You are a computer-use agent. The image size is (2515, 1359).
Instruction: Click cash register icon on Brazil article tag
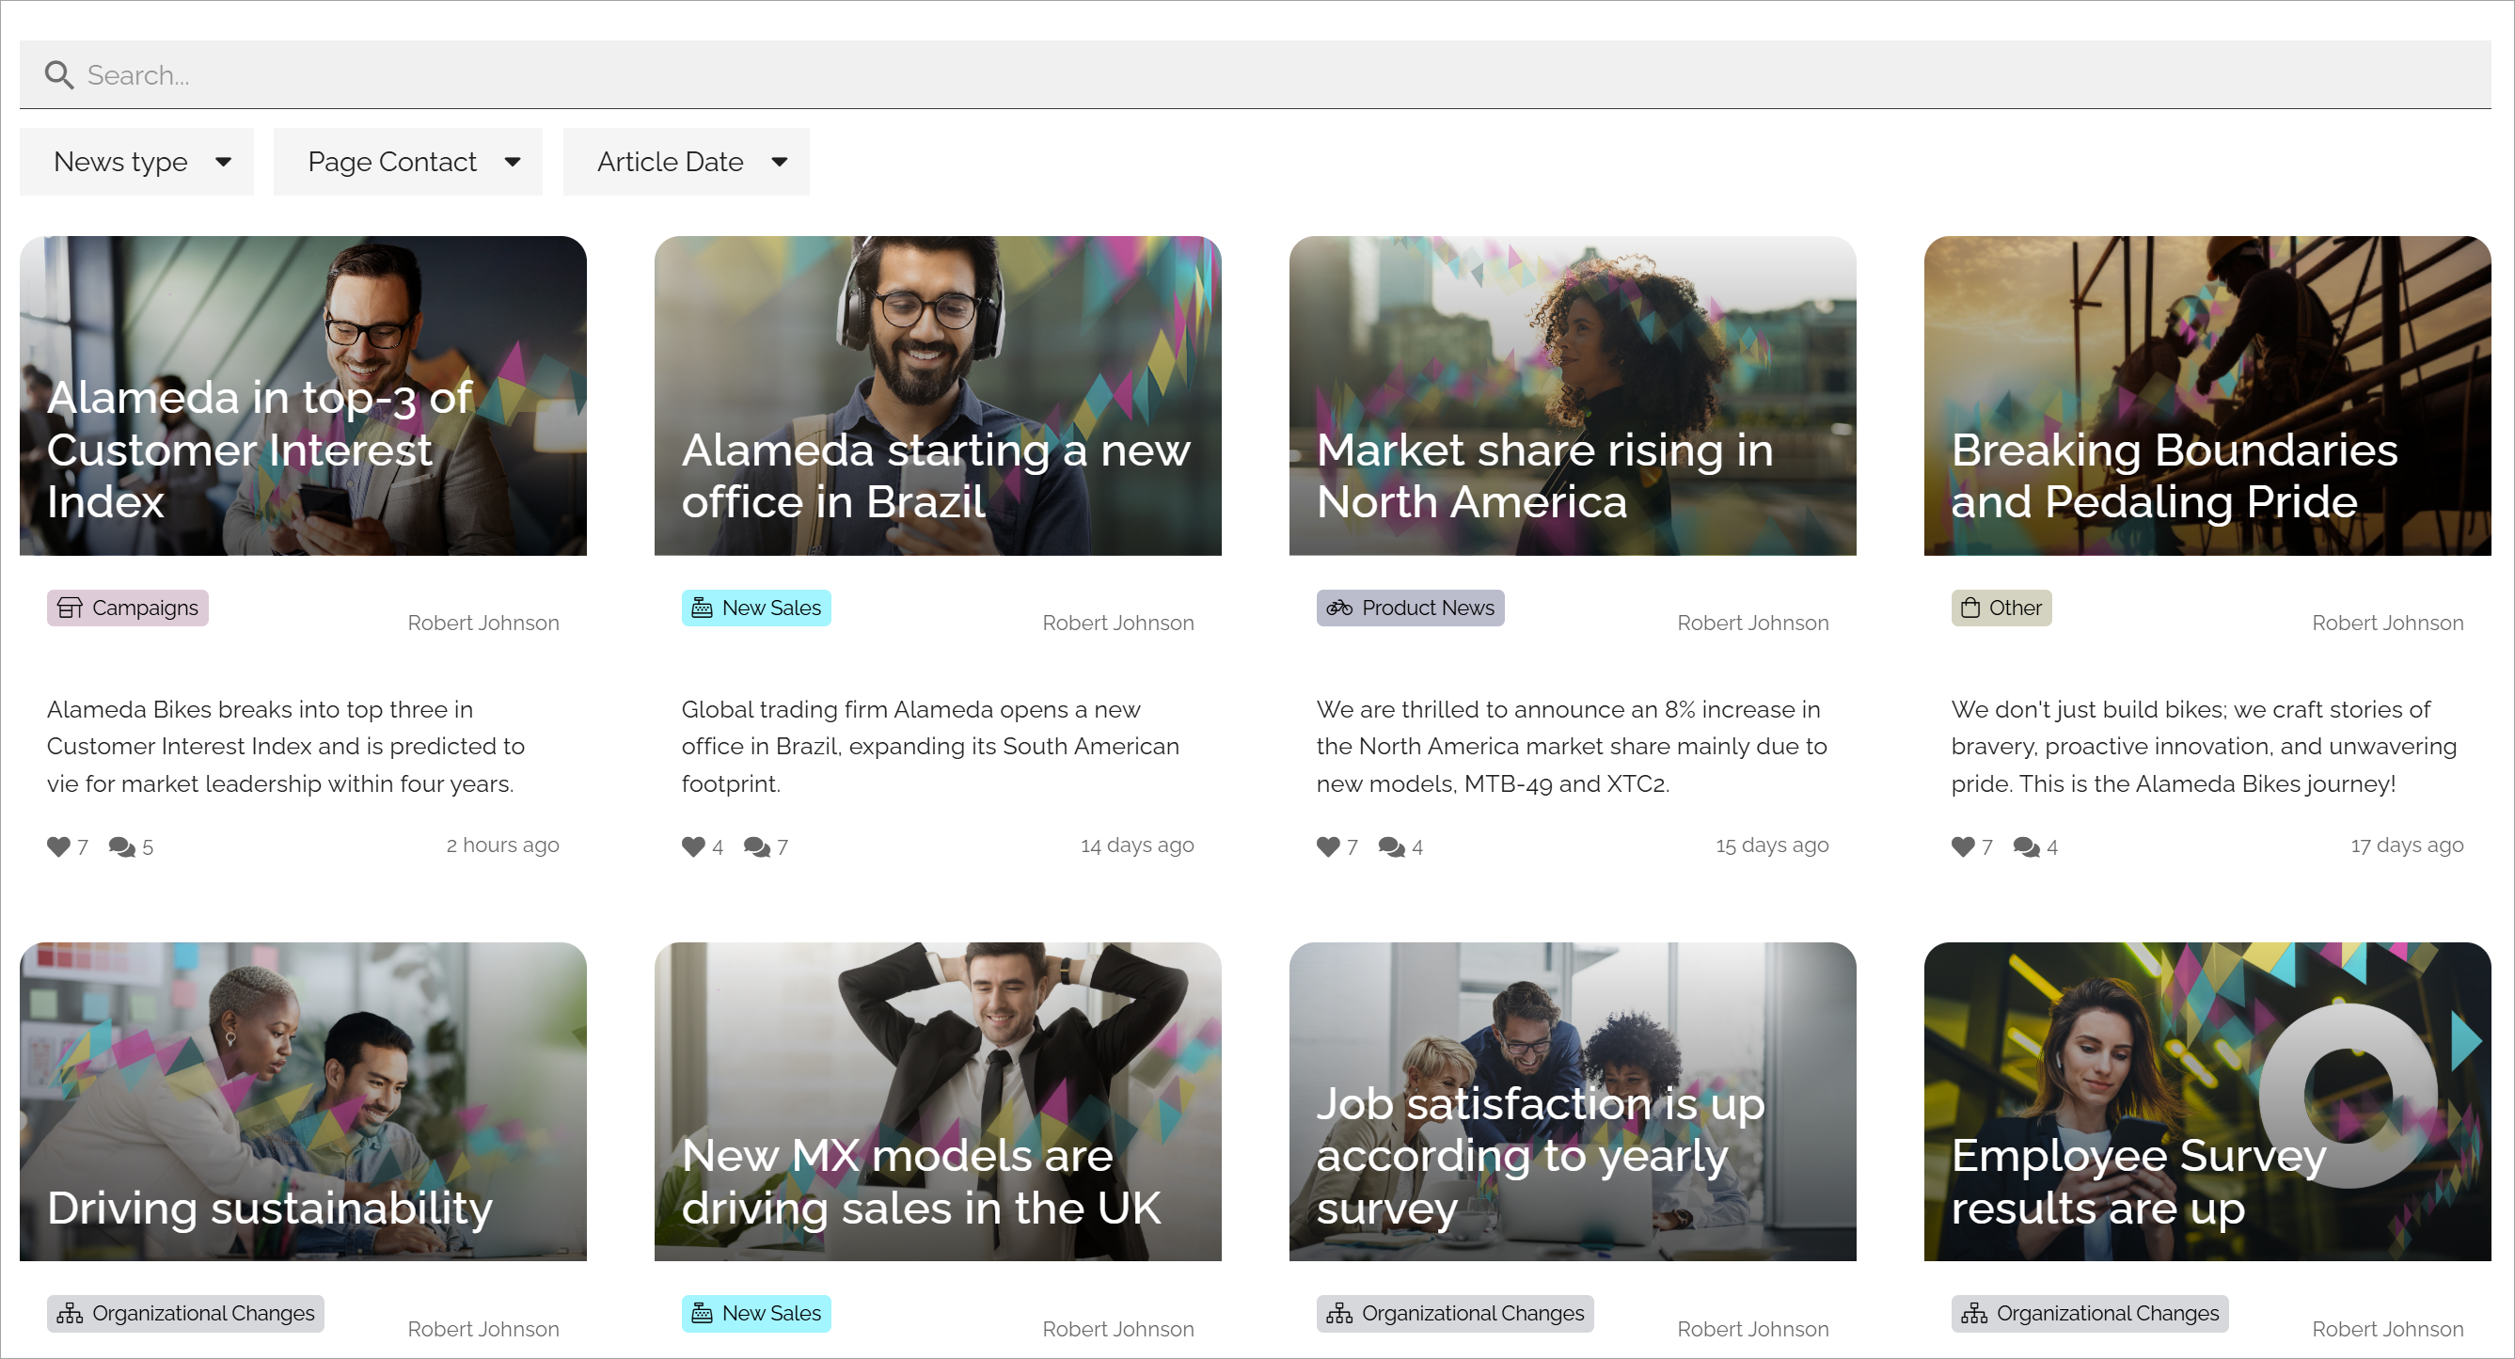click(702, 608)
